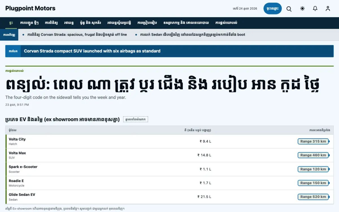The image size is (339, 212).
Task: Open the Corvan Strada compact SUV breaking headline
Action: coord(92,51)
